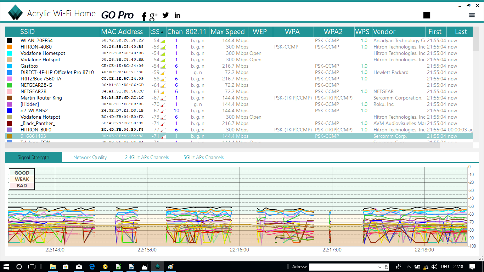Open File Explorer from taskbar
484x272 pixels.
click(x=52, y=267)
